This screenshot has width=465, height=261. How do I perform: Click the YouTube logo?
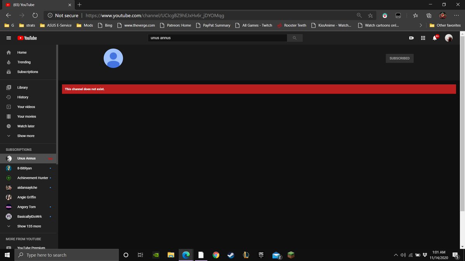[27, 38]
